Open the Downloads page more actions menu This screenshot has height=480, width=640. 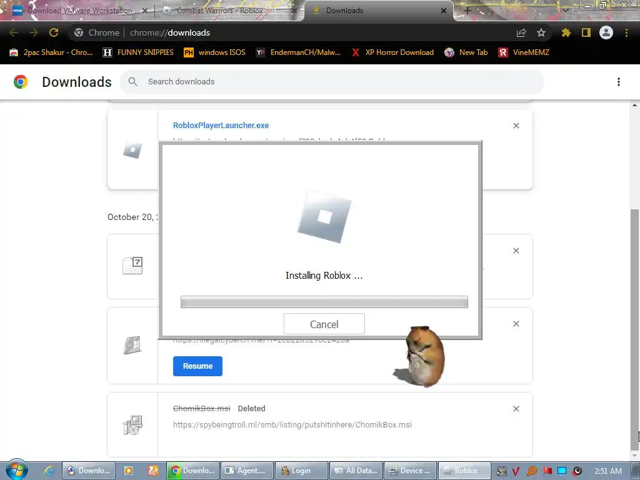tap(618, 82)
